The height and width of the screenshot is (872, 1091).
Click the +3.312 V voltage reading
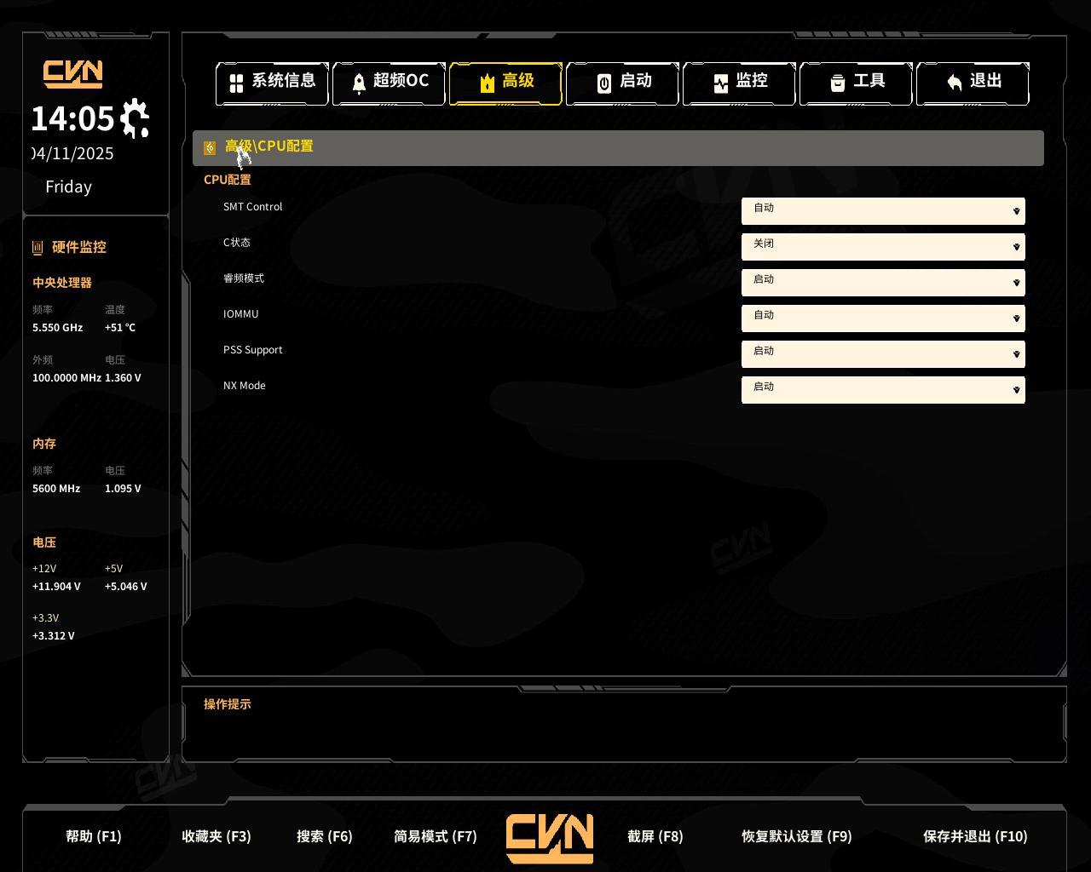54,636
